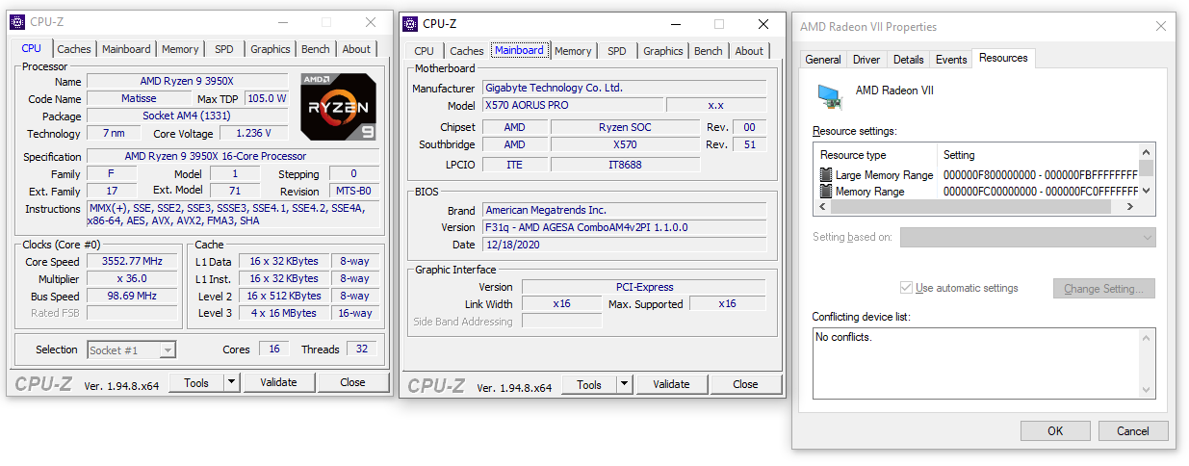Toggle Use automatic settings checkbox
This screenshot has width=1189, height=466.
[906, 288]
